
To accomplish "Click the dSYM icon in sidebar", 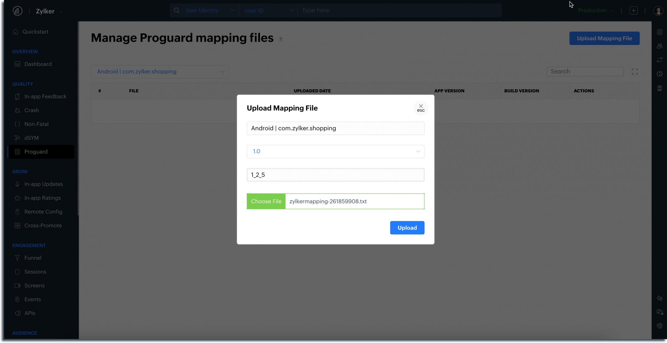I will click(x=17, y=138).
